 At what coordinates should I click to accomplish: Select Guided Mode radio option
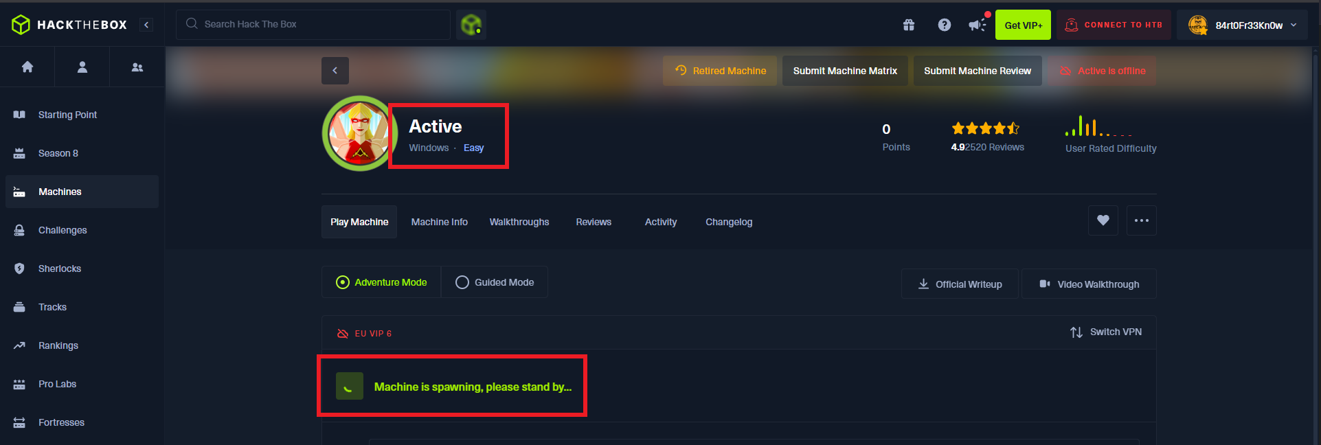pos(495,282)
